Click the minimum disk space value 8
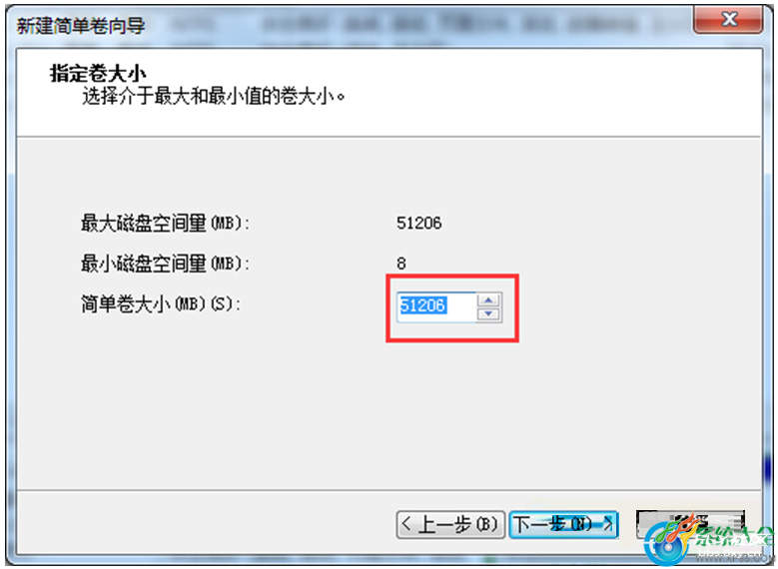 (x=401, y=264)
